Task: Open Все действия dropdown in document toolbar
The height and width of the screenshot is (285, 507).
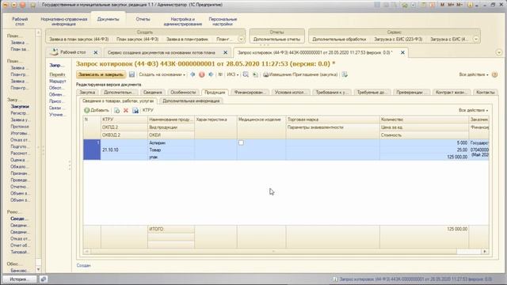Action: pos(474,74)
